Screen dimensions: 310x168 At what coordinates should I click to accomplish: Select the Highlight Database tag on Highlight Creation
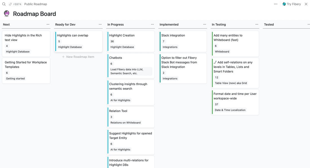point(122,47)
